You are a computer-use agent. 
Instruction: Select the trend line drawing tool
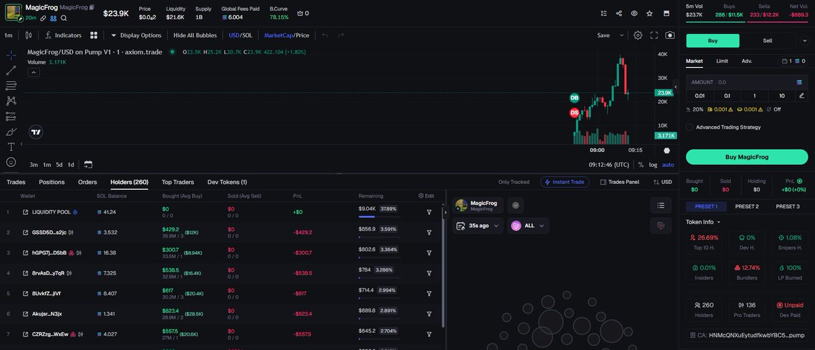(11, 70)
